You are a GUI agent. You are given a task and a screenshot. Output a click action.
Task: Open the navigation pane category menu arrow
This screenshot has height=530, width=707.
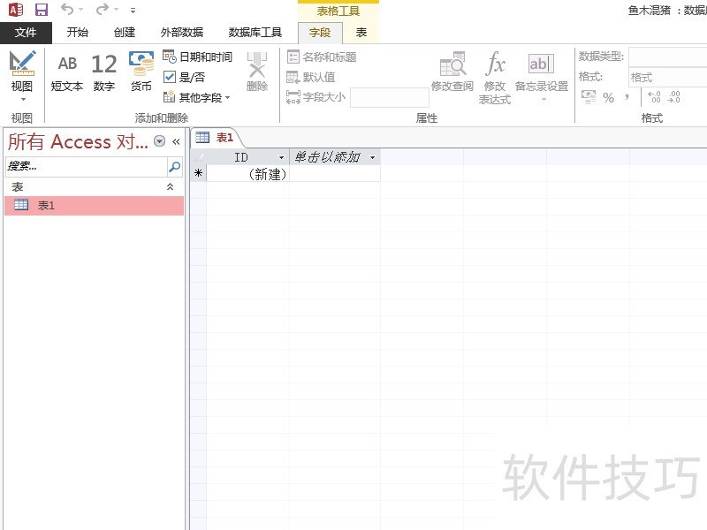(159, 141)
